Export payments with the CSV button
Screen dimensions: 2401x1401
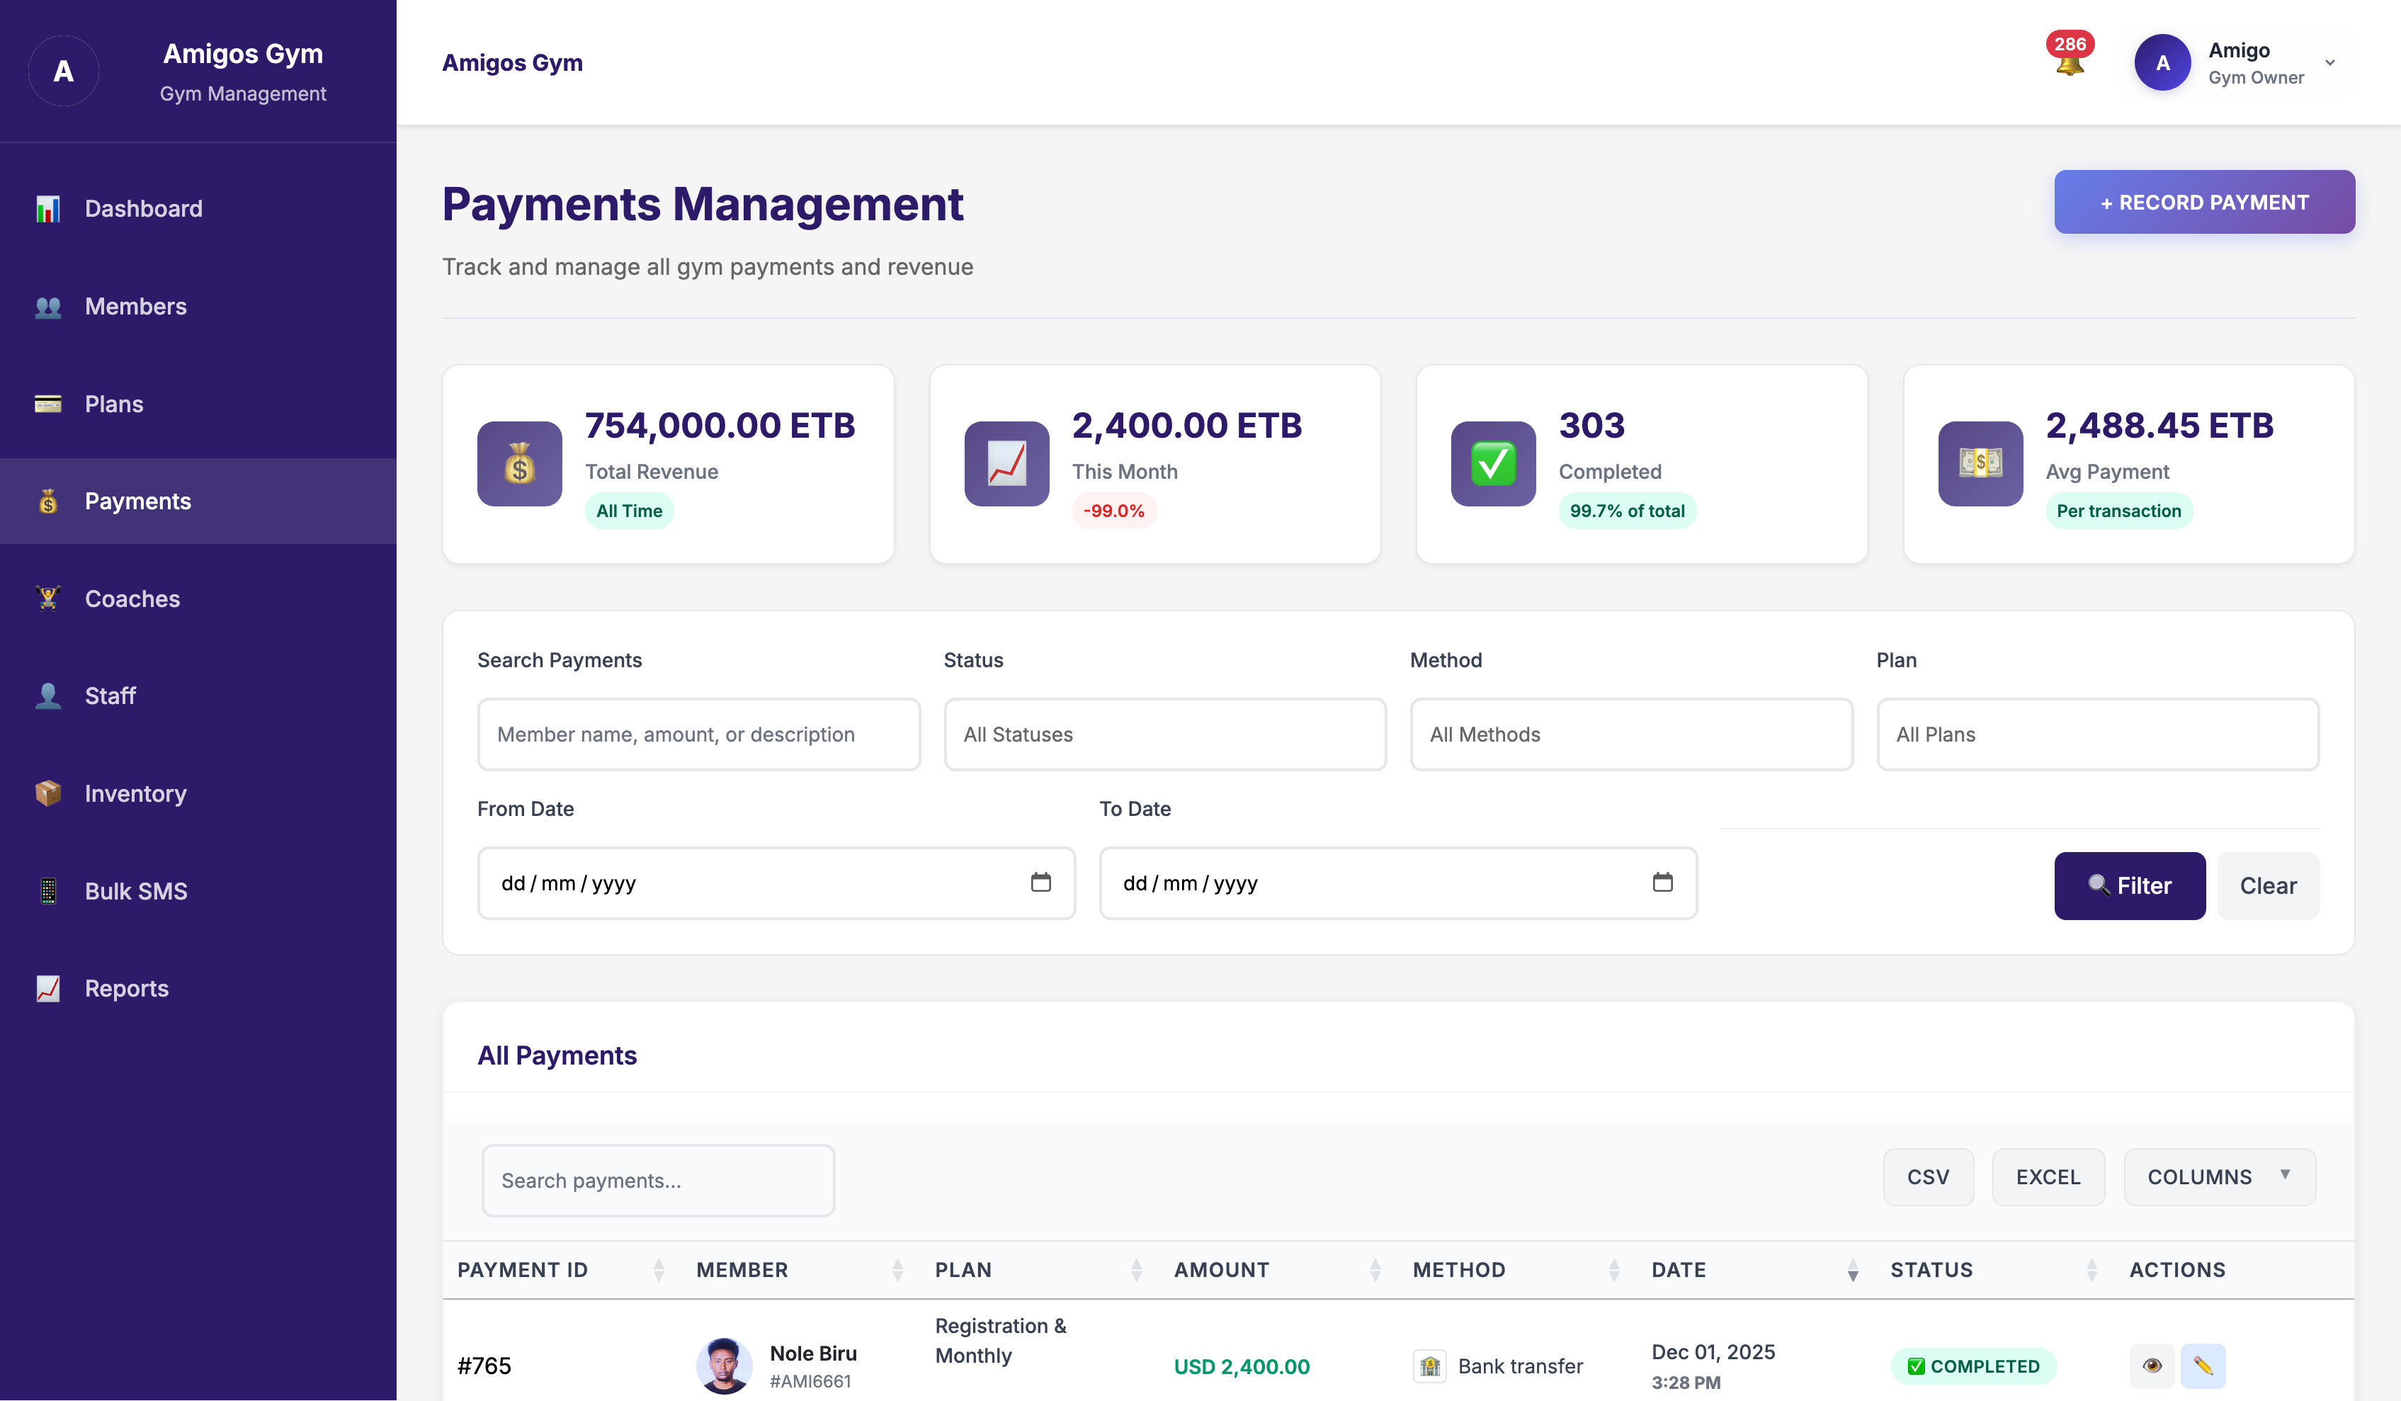pyautogui.click(x=1927, y=1177)
